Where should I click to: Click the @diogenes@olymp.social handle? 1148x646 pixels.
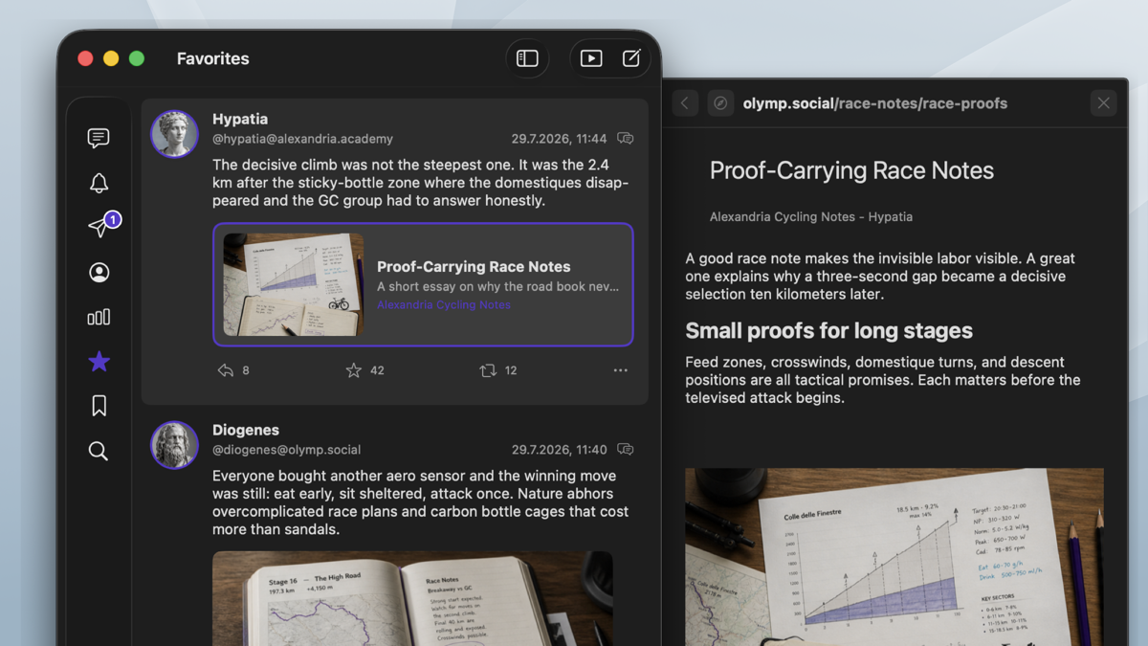point(286,450)
